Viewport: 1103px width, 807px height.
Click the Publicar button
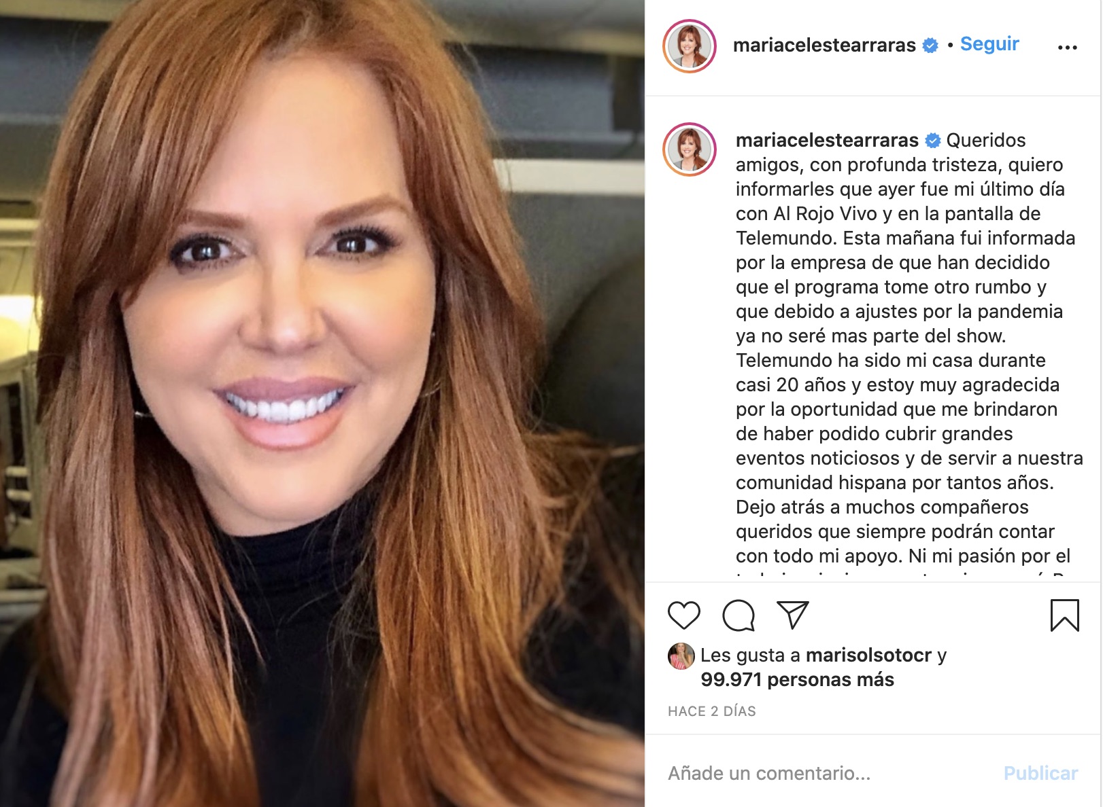(x=1040, y=773)
